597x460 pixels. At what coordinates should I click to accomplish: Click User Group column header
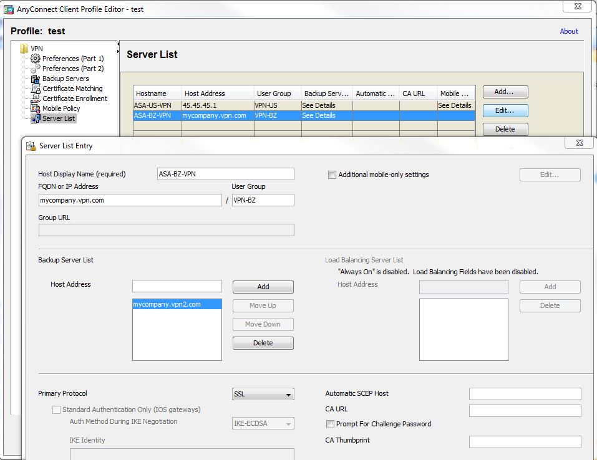click(278, 93)
